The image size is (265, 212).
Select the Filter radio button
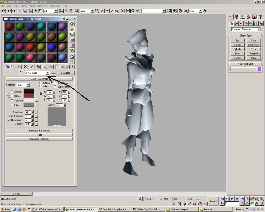12,105
